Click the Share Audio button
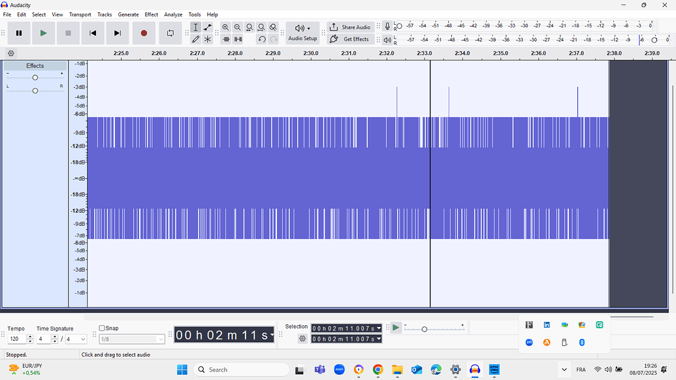676x380 pixels. coord(351,27)
